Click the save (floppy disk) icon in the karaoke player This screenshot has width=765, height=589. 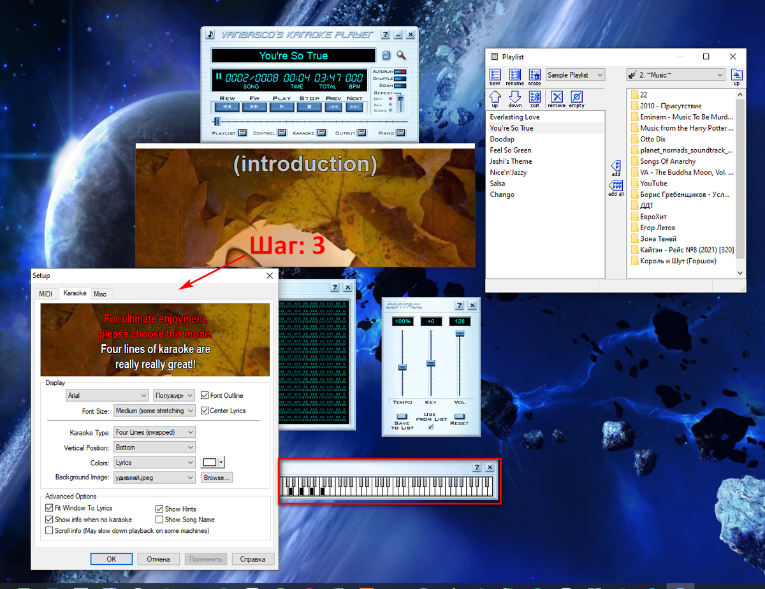click(386, 55)
